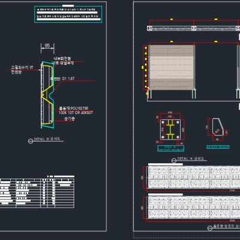
Task: Click the "100K 10T OR 40K50T" text
Action: [x=76, y=113]
